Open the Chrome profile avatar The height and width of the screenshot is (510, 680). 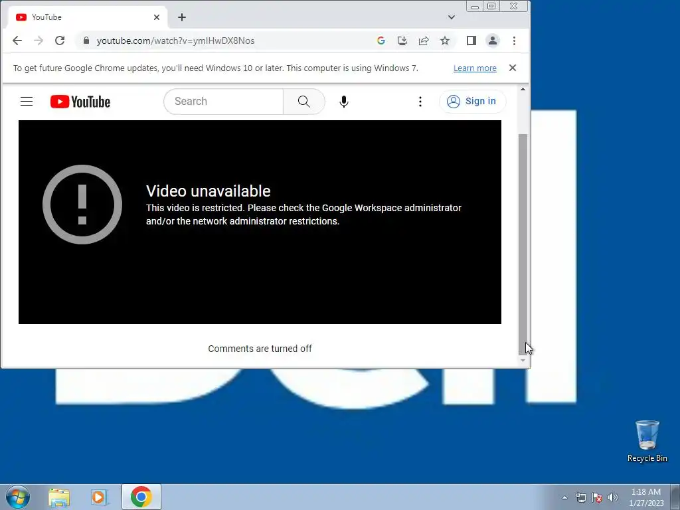click(493, 41)
